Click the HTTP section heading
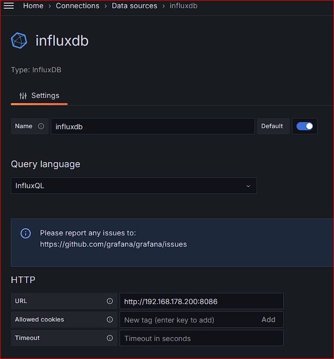The width and height of the screenshot is (334, 359). click(x=23, y=280)
